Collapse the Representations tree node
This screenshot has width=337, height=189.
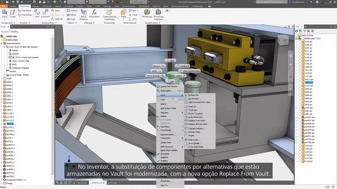[2, 43]
